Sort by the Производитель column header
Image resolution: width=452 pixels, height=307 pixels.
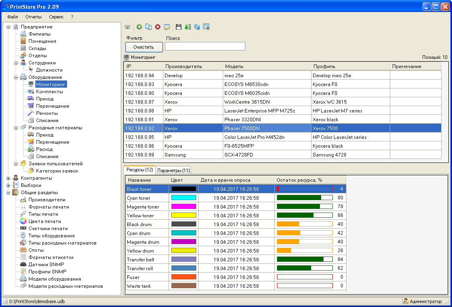193,66
